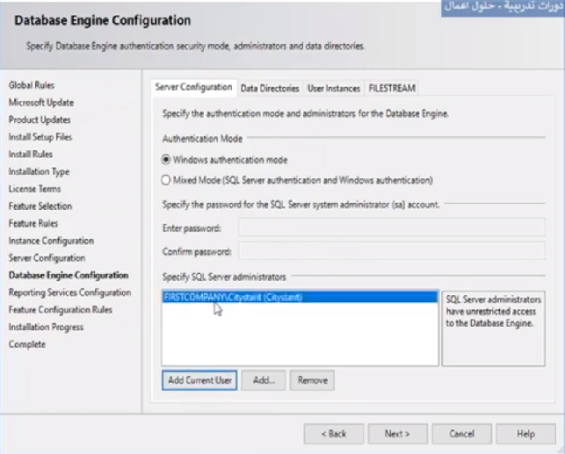Click Complete step in sidebar
565x454 pixels.
tap(27, 344)
